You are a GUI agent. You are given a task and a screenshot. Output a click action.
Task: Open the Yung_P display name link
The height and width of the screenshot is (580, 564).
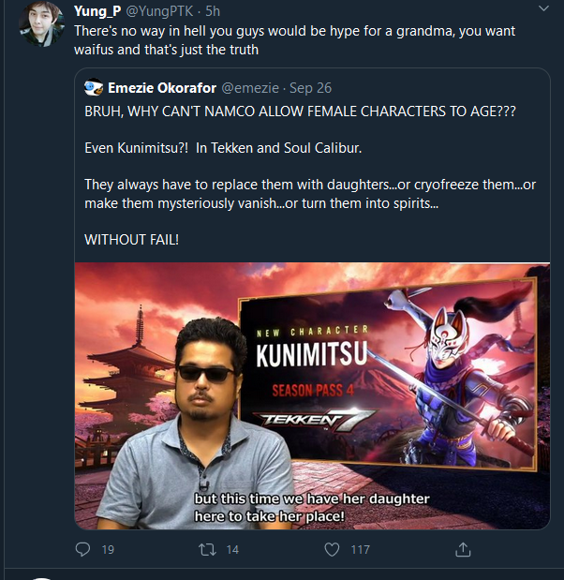point(97,11)
